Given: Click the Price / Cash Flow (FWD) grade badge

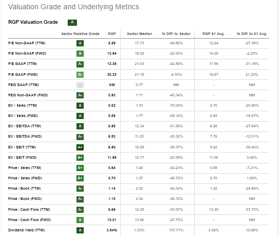Looking at the screenshot, I should coord(80,220).
